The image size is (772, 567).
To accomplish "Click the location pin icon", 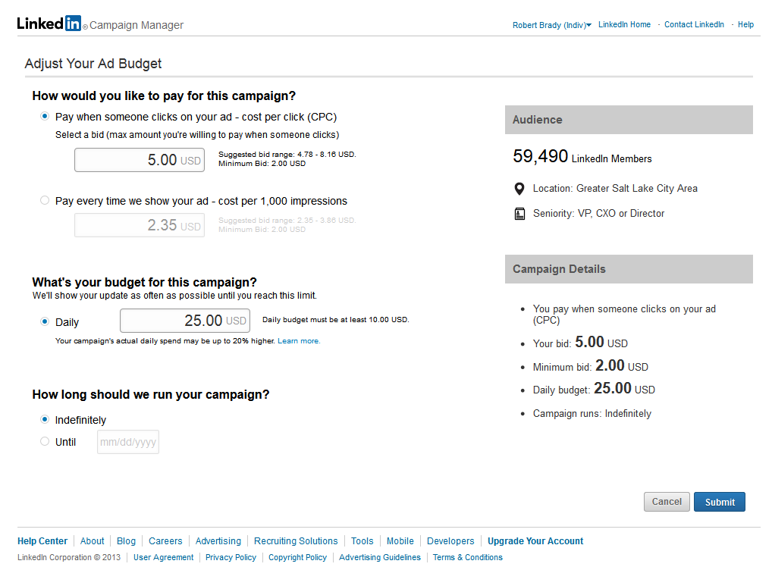I will point(519,189).
